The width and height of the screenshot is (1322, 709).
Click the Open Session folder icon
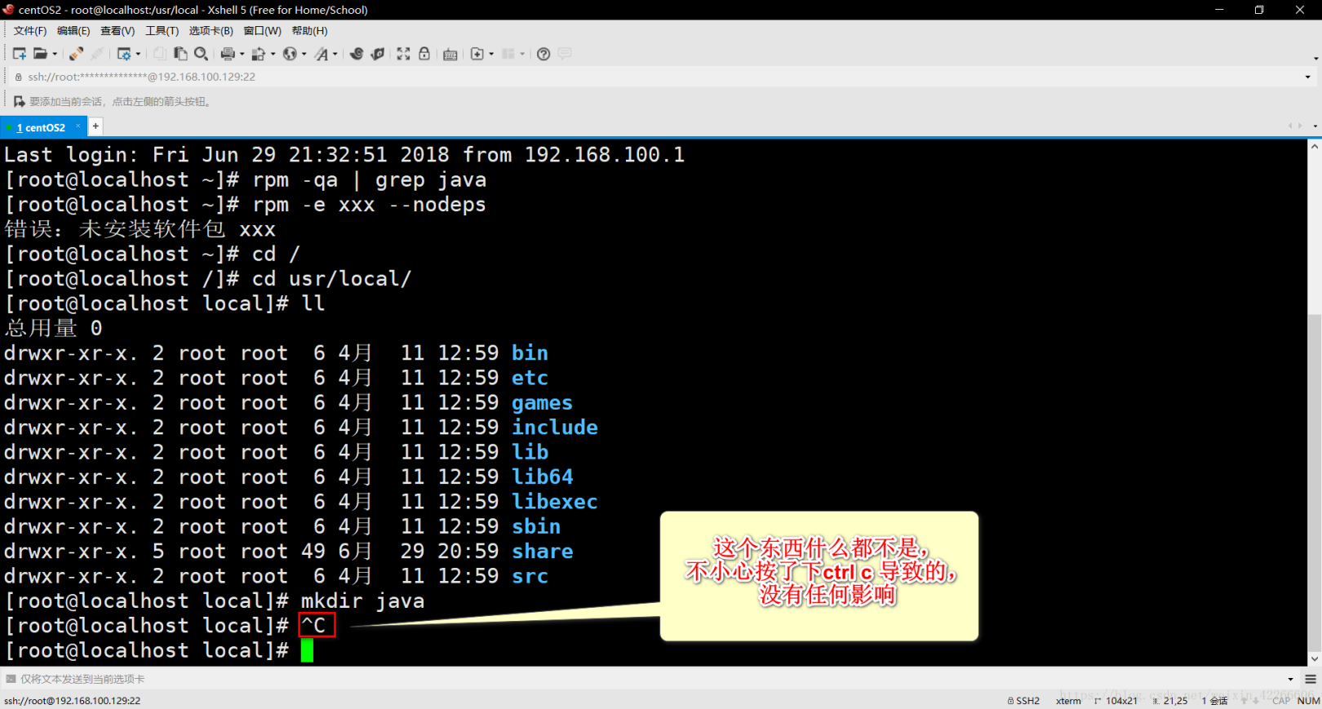tap(40, 54)
